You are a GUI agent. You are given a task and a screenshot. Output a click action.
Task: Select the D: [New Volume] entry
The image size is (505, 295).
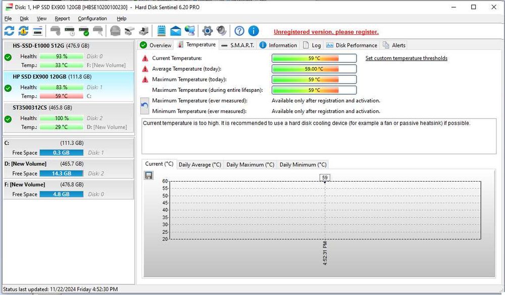(68, 168)
